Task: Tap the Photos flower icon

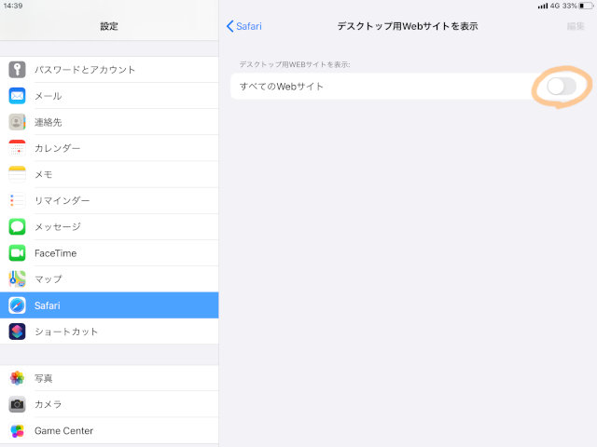Action: click(x=18, y=378)
